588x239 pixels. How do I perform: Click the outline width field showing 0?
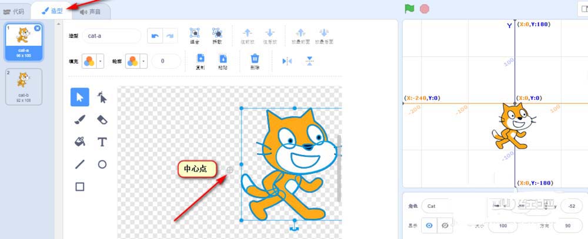click(166, 62)
